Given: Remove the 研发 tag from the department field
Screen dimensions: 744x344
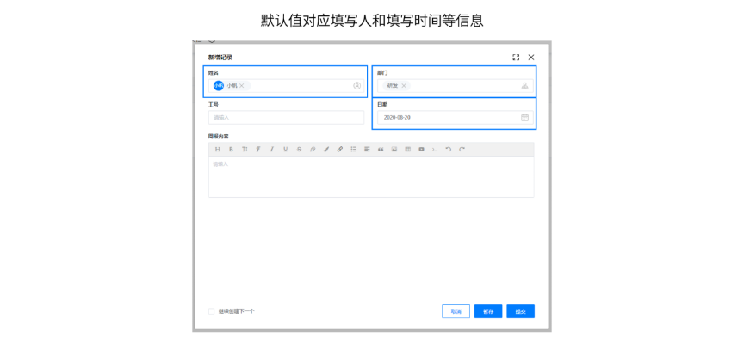Looking at the screenshot, I should tap(404, 86).
